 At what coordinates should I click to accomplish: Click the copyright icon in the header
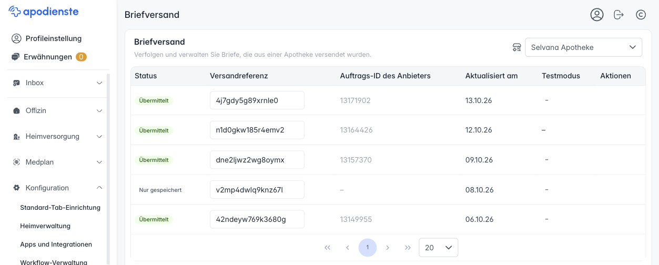[641, 15]
